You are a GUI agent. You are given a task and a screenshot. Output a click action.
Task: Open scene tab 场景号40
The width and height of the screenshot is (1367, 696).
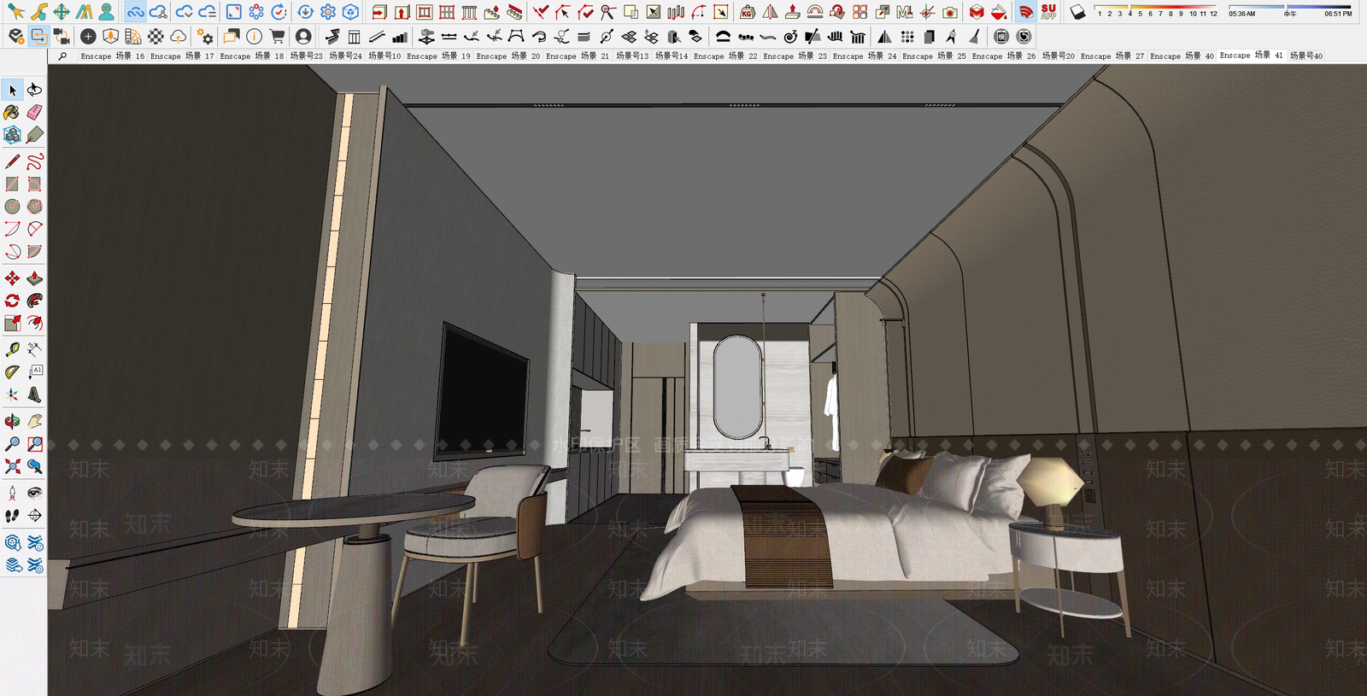[x=1306, y=56]
